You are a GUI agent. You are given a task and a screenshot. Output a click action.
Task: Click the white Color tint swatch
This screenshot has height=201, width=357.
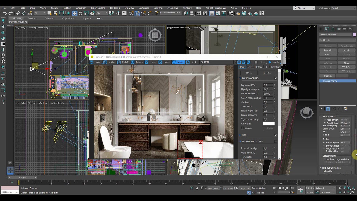coord(269,124)
